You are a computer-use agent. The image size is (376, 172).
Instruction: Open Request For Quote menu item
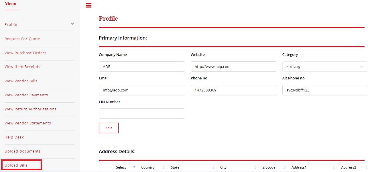tap(22, 39)
